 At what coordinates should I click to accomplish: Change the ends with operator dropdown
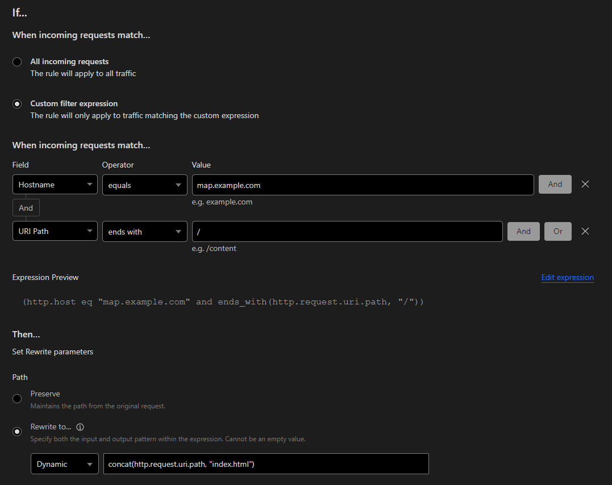click(x=144, y=231)
